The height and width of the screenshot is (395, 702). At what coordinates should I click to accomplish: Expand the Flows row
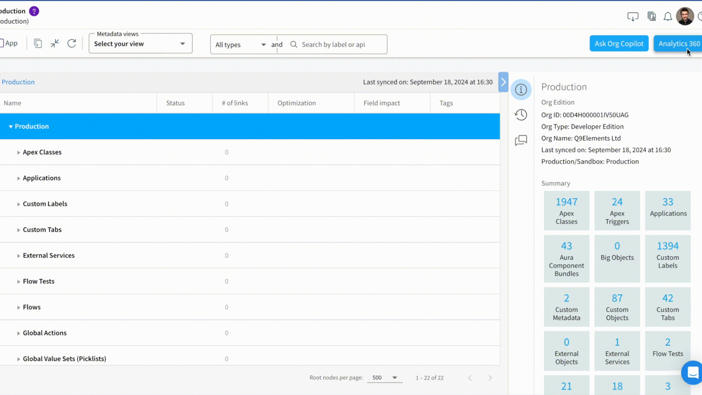click(x=19, y=307)
